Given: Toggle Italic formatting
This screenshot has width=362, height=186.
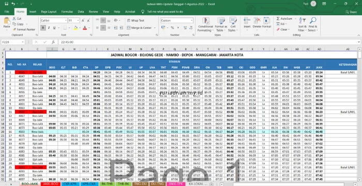Looking at the screenshot, I should 49,28.
